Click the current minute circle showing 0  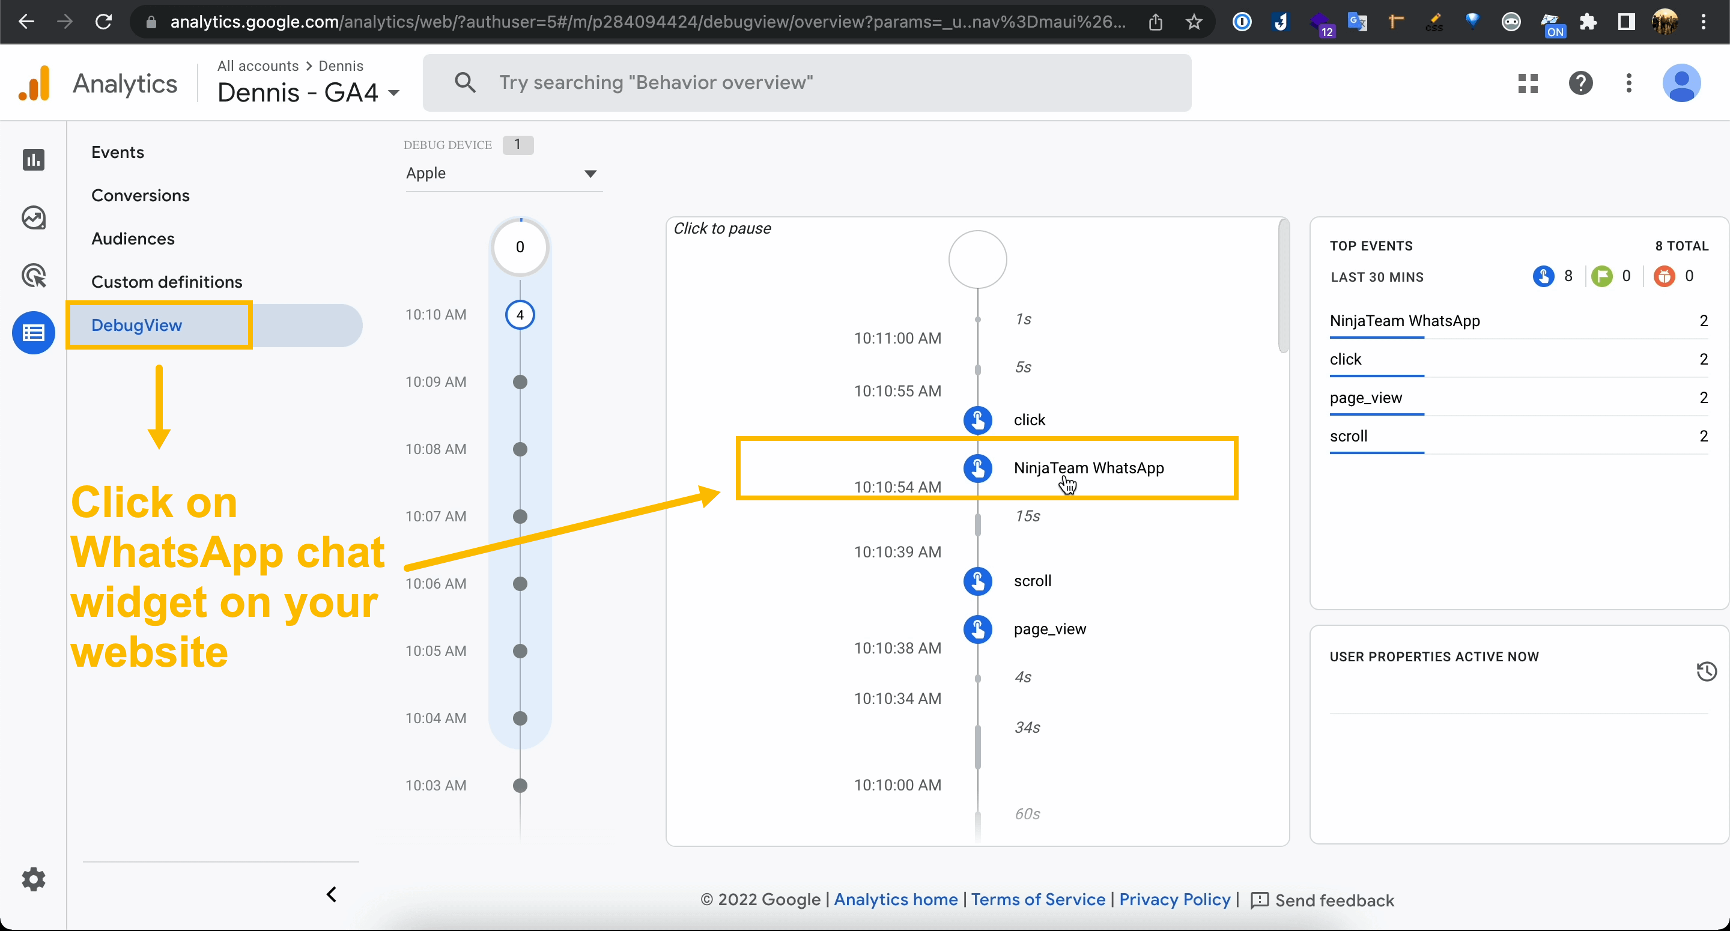(x=520, y=247)
